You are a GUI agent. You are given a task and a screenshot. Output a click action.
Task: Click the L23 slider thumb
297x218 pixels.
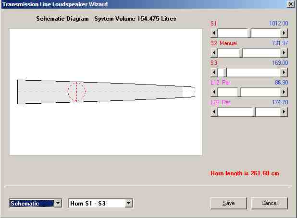tap(254, 112)
